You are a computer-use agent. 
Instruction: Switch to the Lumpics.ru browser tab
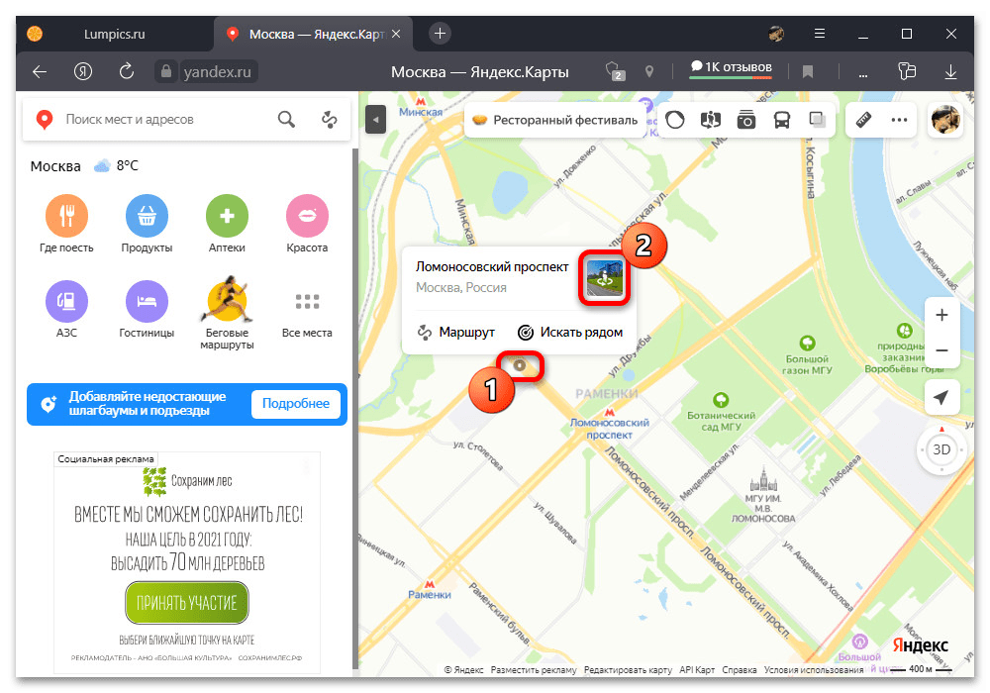109,34
